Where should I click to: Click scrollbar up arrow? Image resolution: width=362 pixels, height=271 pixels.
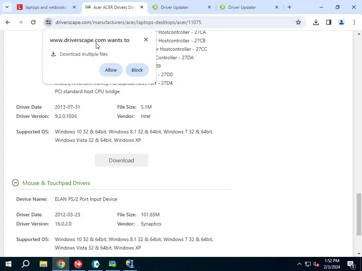pos(359,34)
